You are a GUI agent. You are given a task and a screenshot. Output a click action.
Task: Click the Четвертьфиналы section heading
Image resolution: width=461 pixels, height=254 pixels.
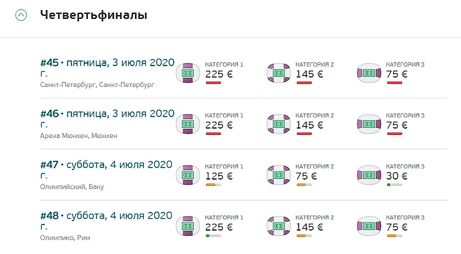pos(93,15)
